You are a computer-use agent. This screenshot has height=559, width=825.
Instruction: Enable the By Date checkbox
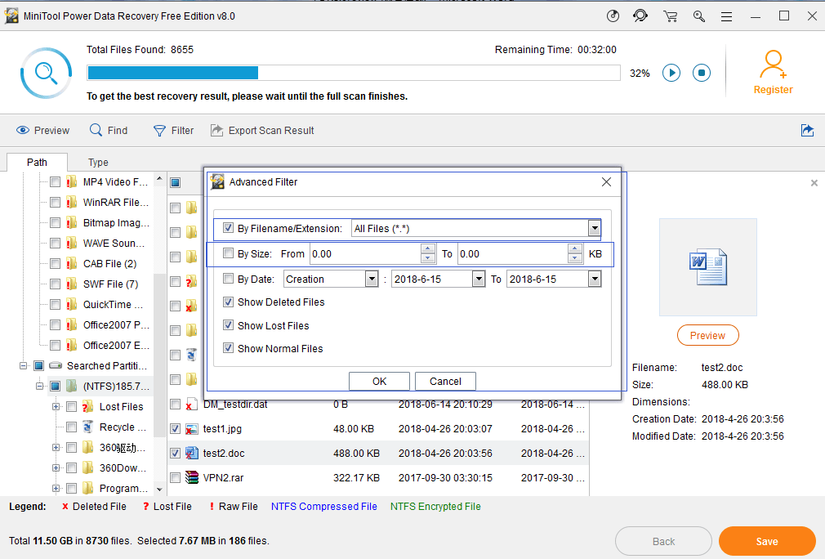tap(228, 279)
